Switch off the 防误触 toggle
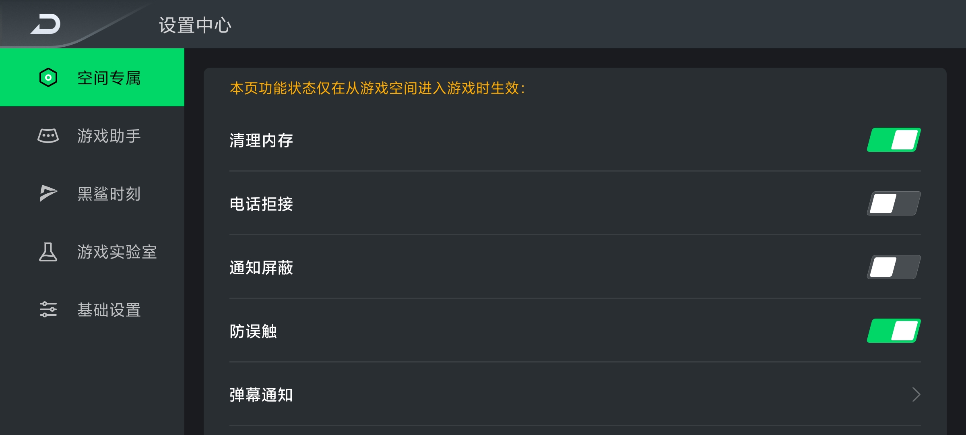This screenshot has height=435, width=966. [x=894, y=331]
